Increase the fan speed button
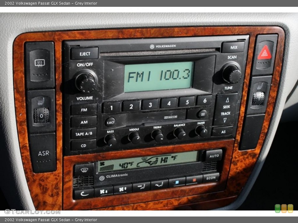 (x=123, y=189)
